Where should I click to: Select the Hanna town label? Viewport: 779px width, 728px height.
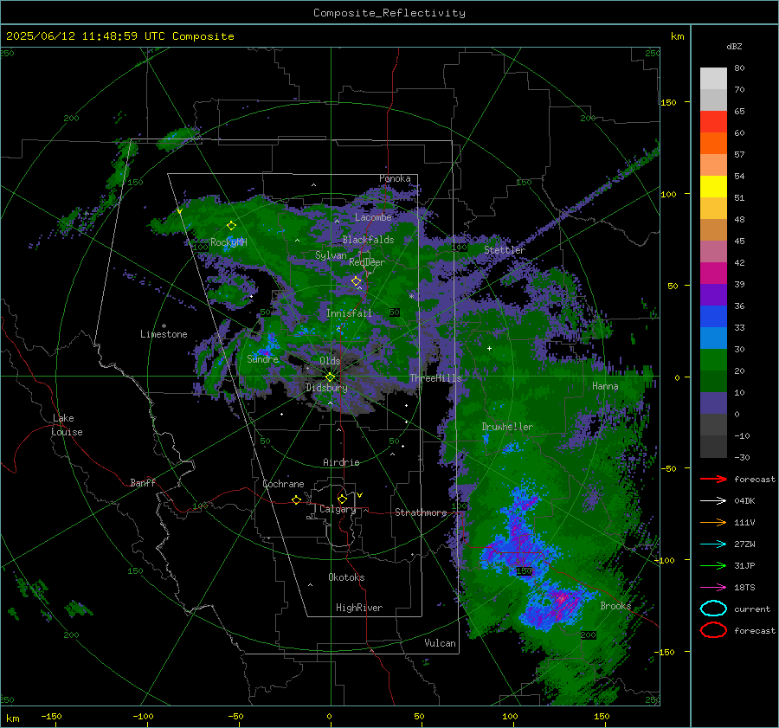tap(605, 386)
